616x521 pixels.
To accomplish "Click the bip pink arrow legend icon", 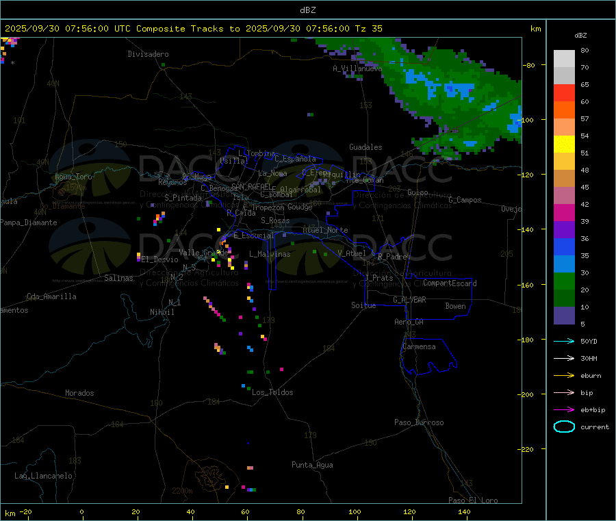I will (x=564, y=392).
